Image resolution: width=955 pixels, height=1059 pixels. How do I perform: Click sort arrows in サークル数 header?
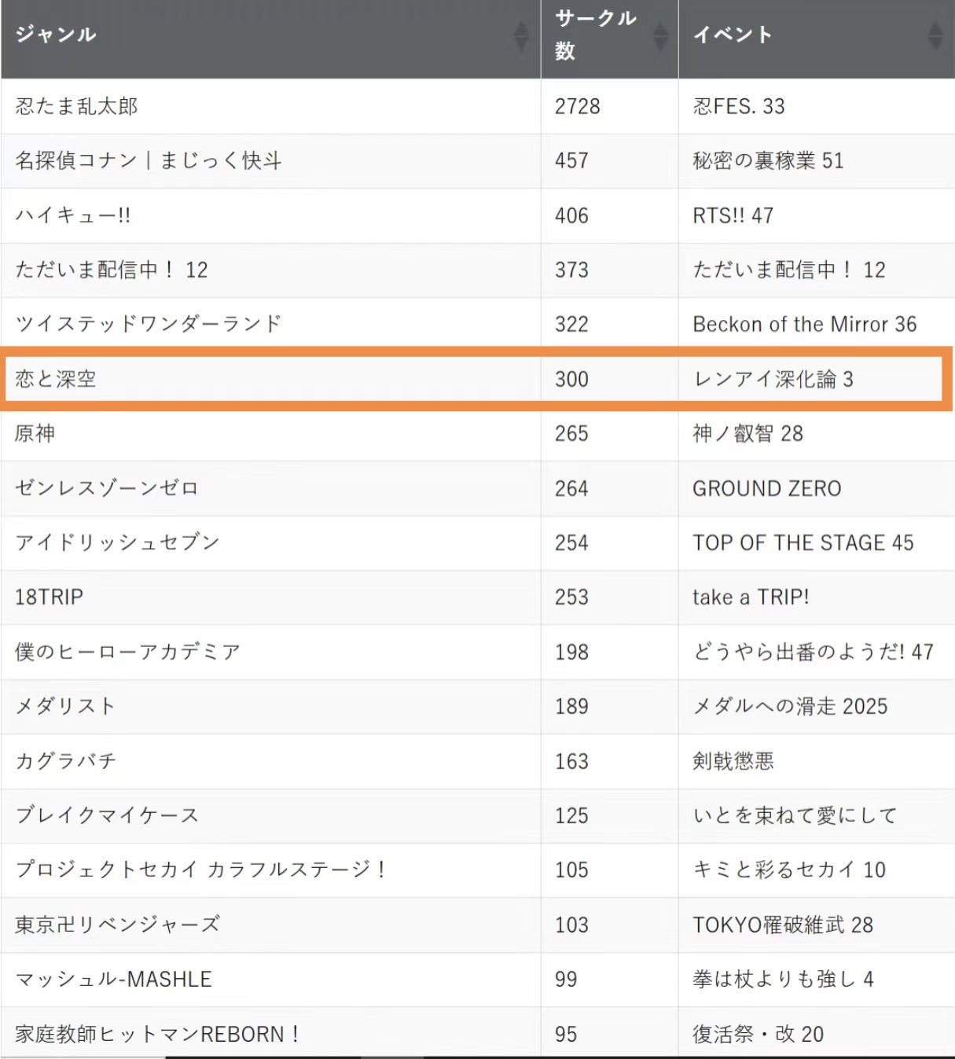[x=660, y=35]
